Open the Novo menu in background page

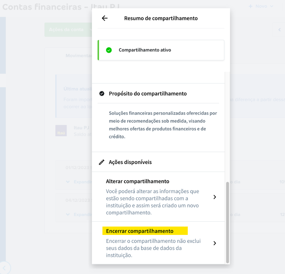pyautogui.click(x=261, y=6)
